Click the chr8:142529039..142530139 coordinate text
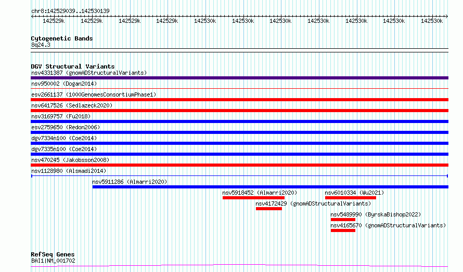Viewport: 463px width, 272px height. point(70,11)
